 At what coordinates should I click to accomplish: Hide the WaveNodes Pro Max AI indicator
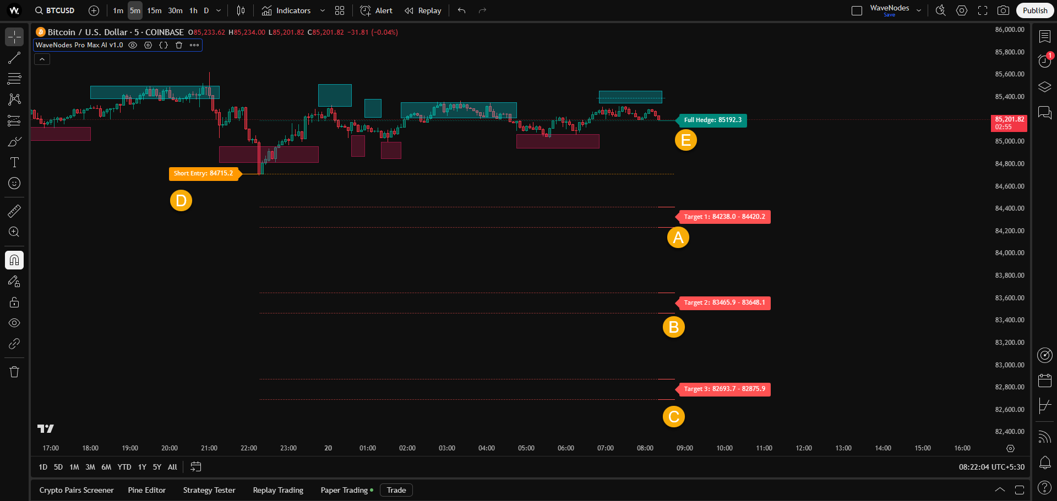(133, 45)
